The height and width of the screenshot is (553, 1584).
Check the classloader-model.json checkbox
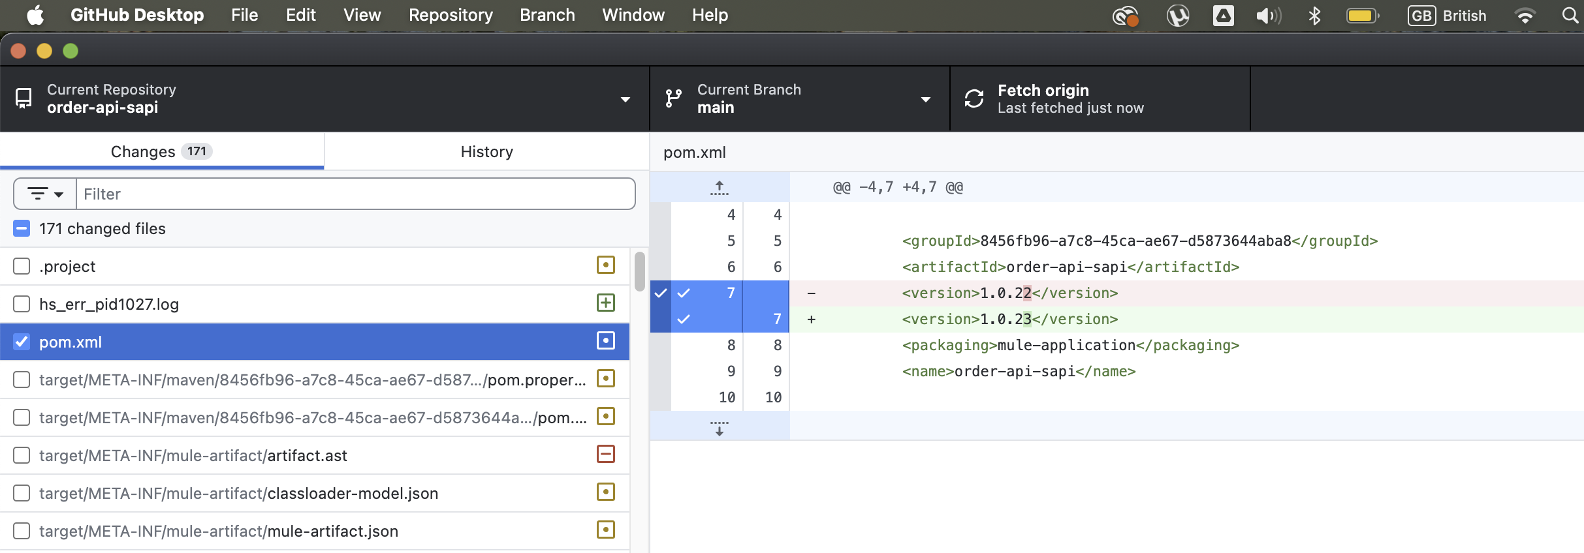click(22, 493)
